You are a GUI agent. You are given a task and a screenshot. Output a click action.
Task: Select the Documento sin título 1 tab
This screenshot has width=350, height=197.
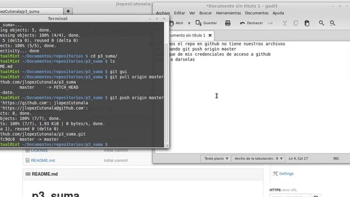[x=190, y=35]
